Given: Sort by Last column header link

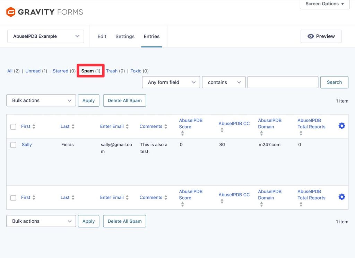Looking at the screenshot, I should point(65,126).
